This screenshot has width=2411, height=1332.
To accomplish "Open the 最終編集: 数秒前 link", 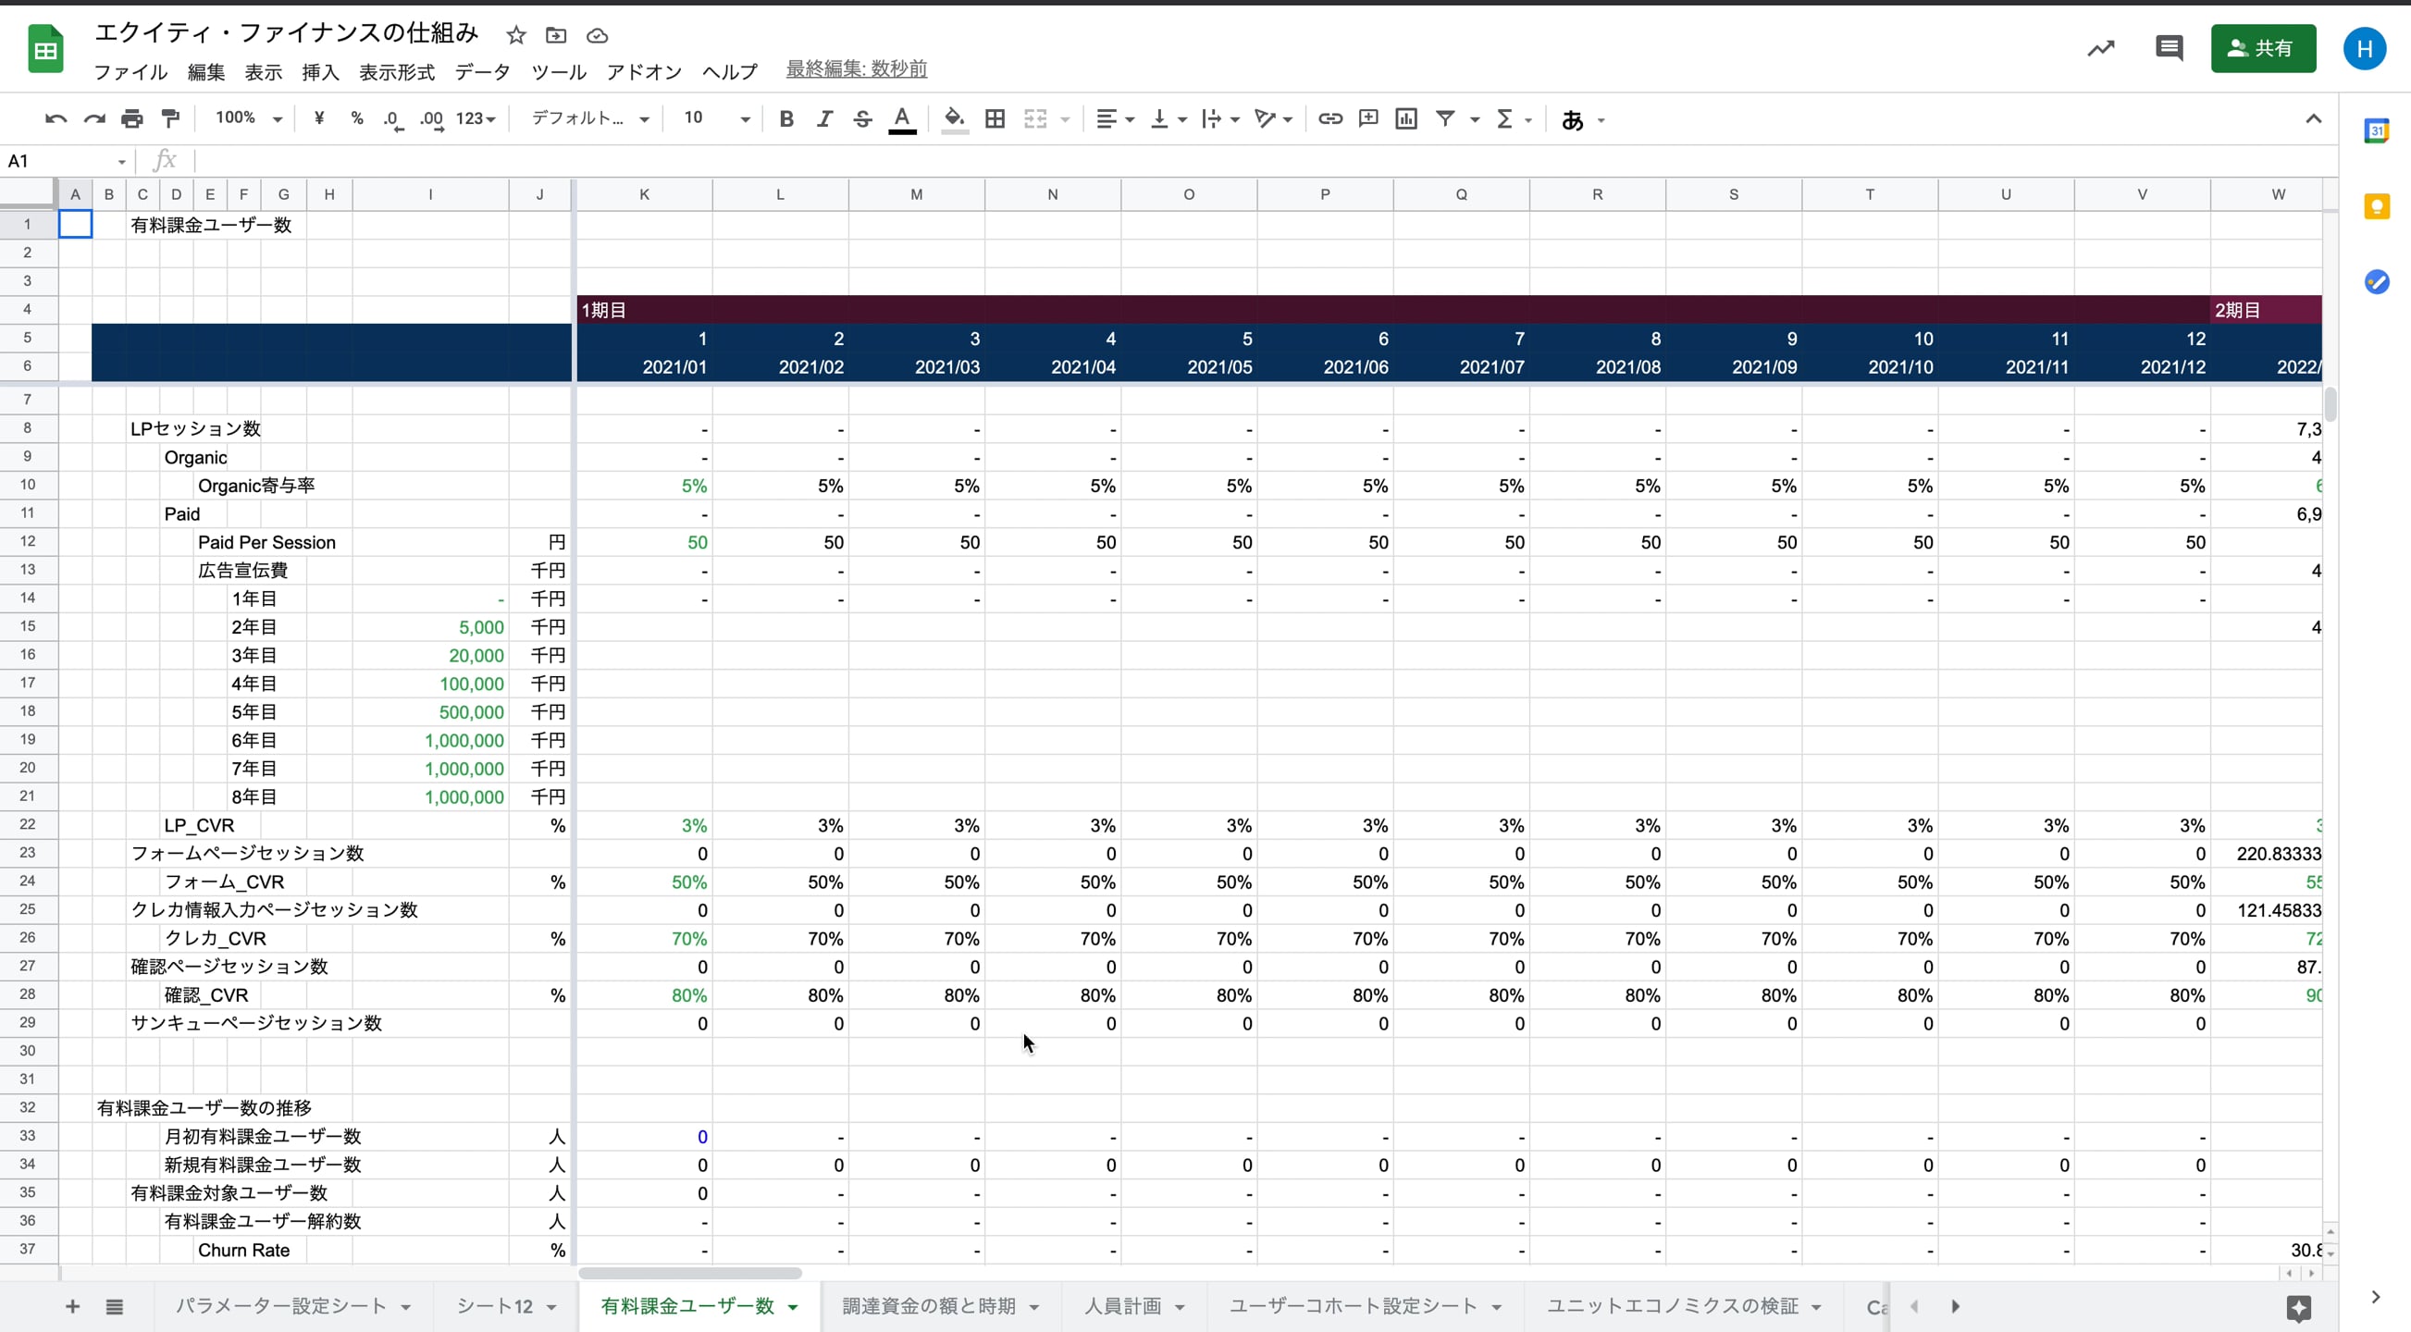I will (856, 69).
